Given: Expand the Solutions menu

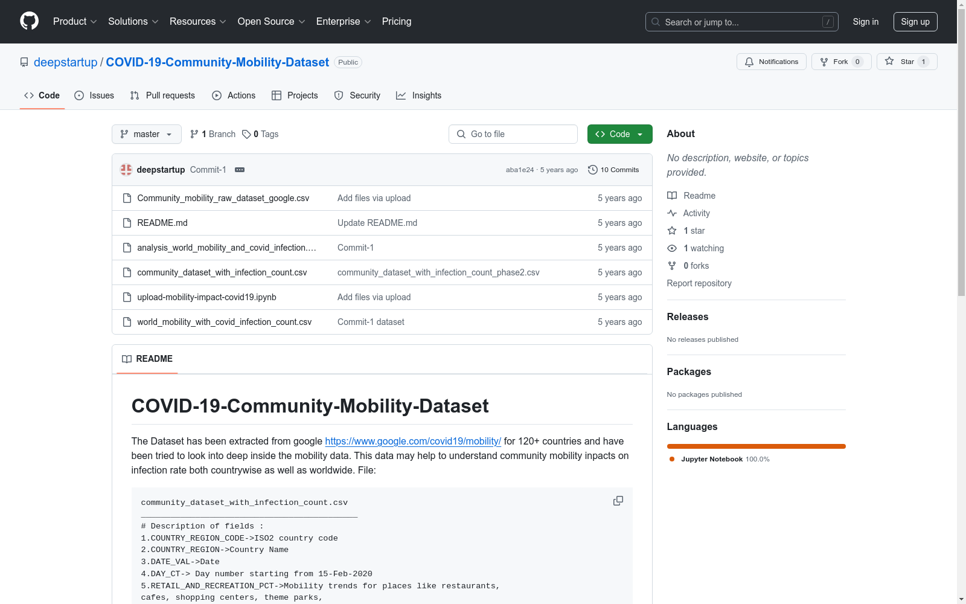Looking at the screenshot, I should [133, 22].
